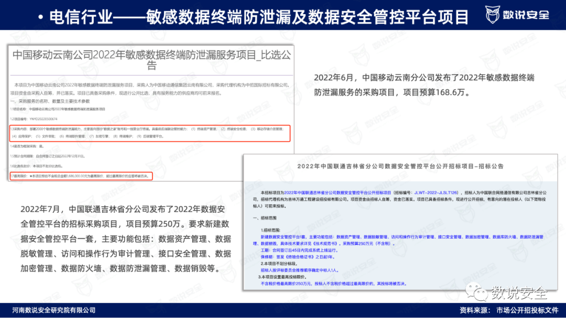Click the line 1.6比选包划分
Viewport: 566px width, 318px height.
point(37,166)
